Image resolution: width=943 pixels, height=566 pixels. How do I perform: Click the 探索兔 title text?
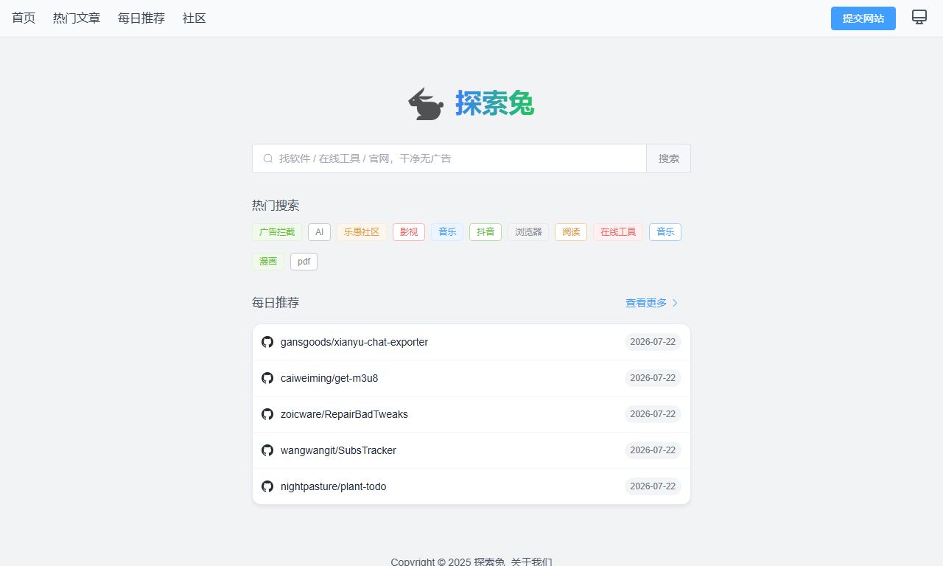pos(494,103)
